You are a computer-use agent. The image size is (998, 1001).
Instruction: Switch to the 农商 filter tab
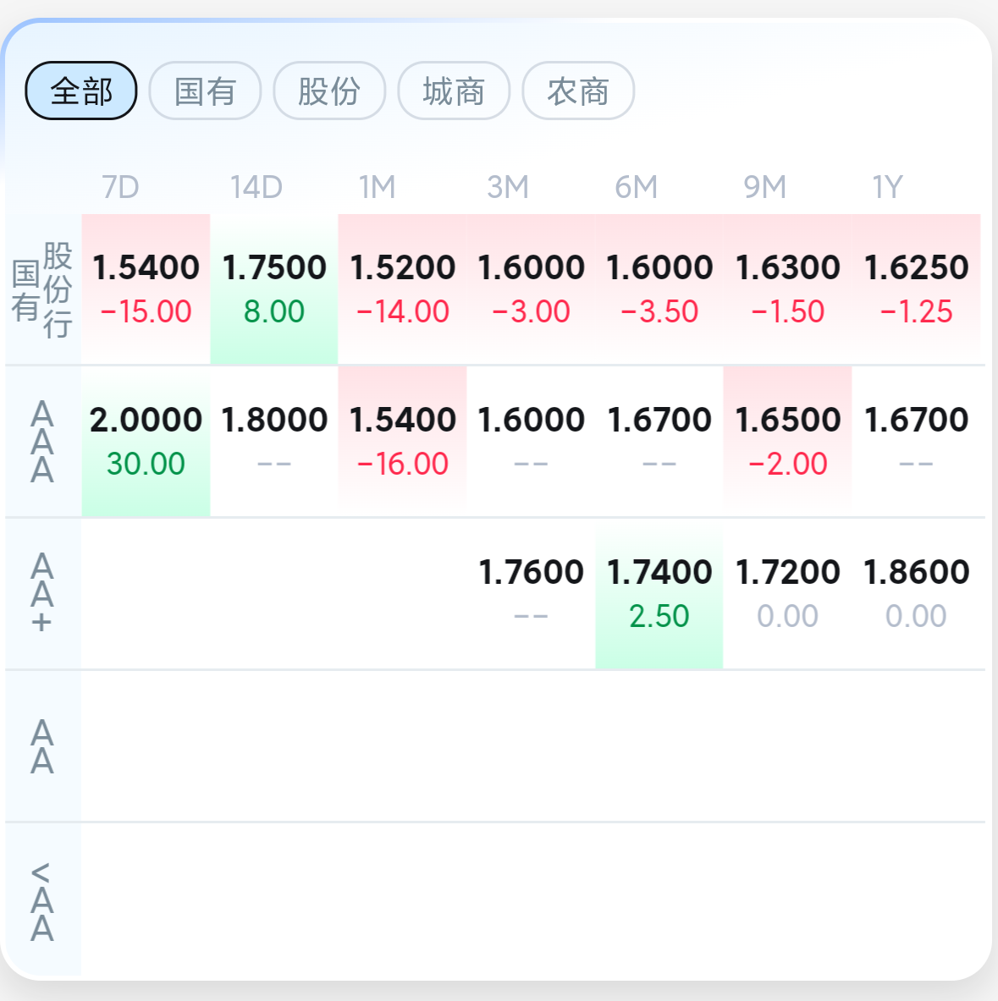tap(578, 91)
